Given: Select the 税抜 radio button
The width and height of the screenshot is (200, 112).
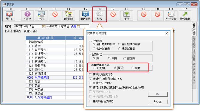Looking at the screenshot, I should [x=133, y=68].
